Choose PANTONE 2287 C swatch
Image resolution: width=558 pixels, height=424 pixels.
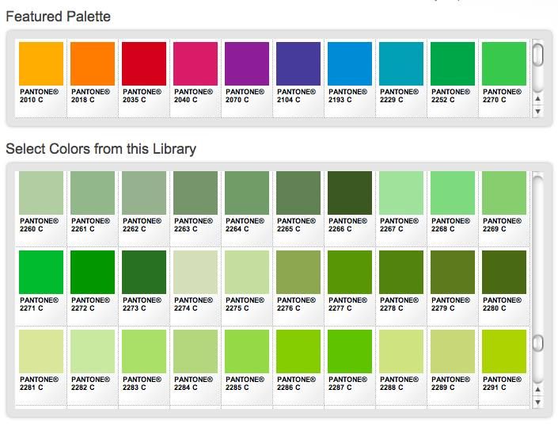tap(350, 351)
